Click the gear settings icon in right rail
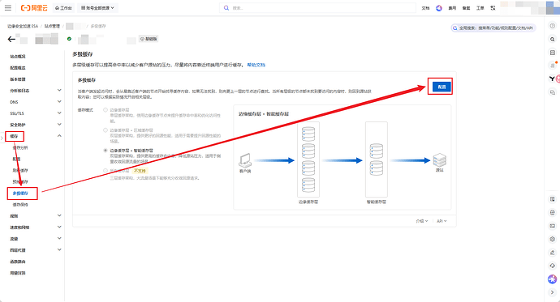The width and height of the screenshot is (560, 302). point(553,239)
